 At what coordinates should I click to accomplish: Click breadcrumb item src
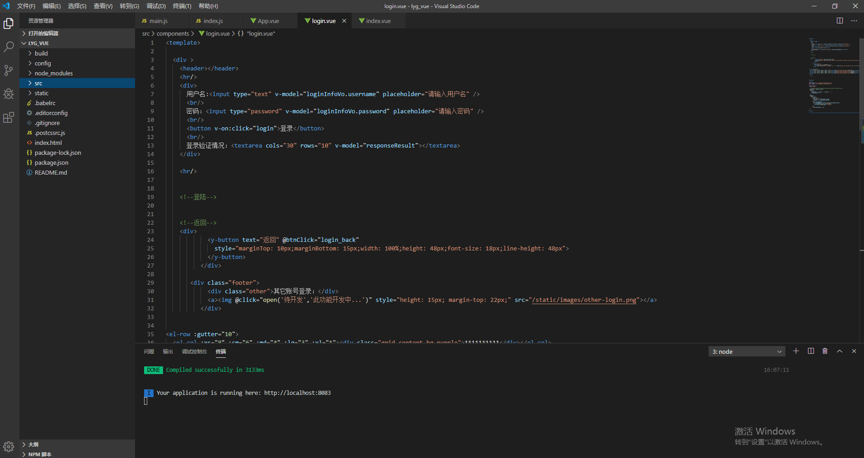pos(146,33)
